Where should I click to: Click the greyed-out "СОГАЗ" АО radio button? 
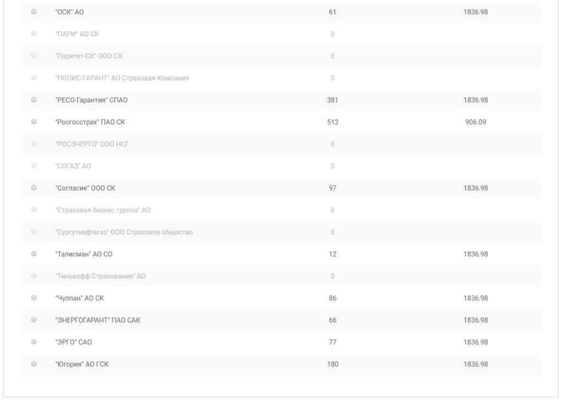click(34, 165)
